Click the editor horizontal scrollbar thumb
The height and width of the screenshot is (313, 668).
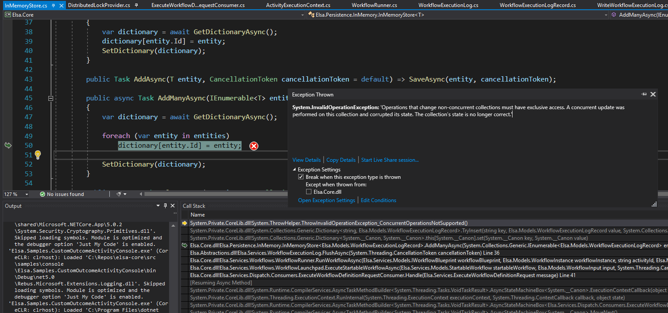click(215, 194)
